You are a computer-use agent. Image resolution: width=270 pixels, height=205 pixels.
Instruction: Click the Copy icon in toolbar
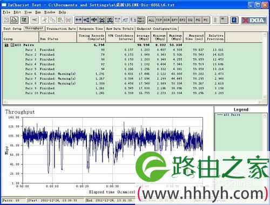tap(53, 20)
